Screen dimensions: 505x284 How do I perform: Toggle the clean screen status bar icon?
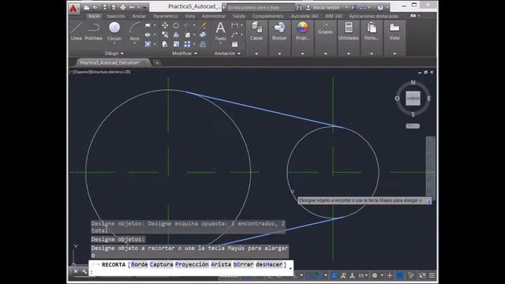pos(422,275)
